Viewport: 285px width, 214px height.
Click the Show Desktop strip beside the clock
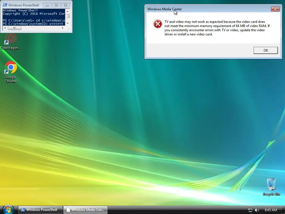pos(283,210)
